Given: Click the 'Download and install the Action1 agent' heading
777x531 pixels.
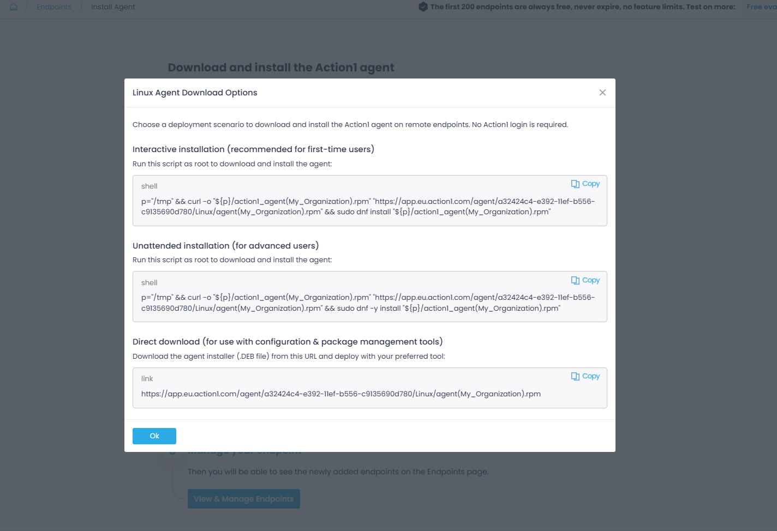Looking at the screenshot, I should 281,68.
